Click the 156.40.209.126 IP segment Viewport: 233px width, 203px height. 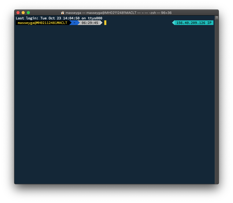click(193, 23)
